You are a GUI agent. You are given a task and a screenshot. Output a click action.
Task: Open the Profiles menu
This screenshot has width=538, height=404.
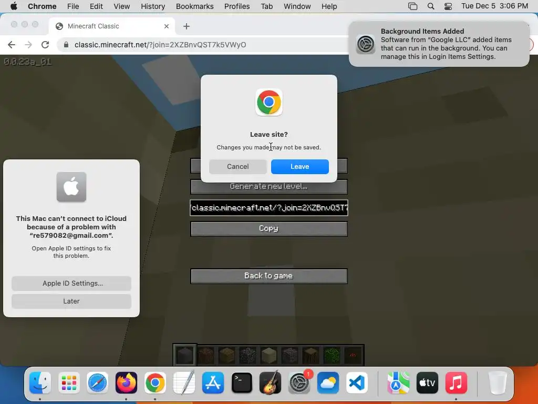click(237, 6)
